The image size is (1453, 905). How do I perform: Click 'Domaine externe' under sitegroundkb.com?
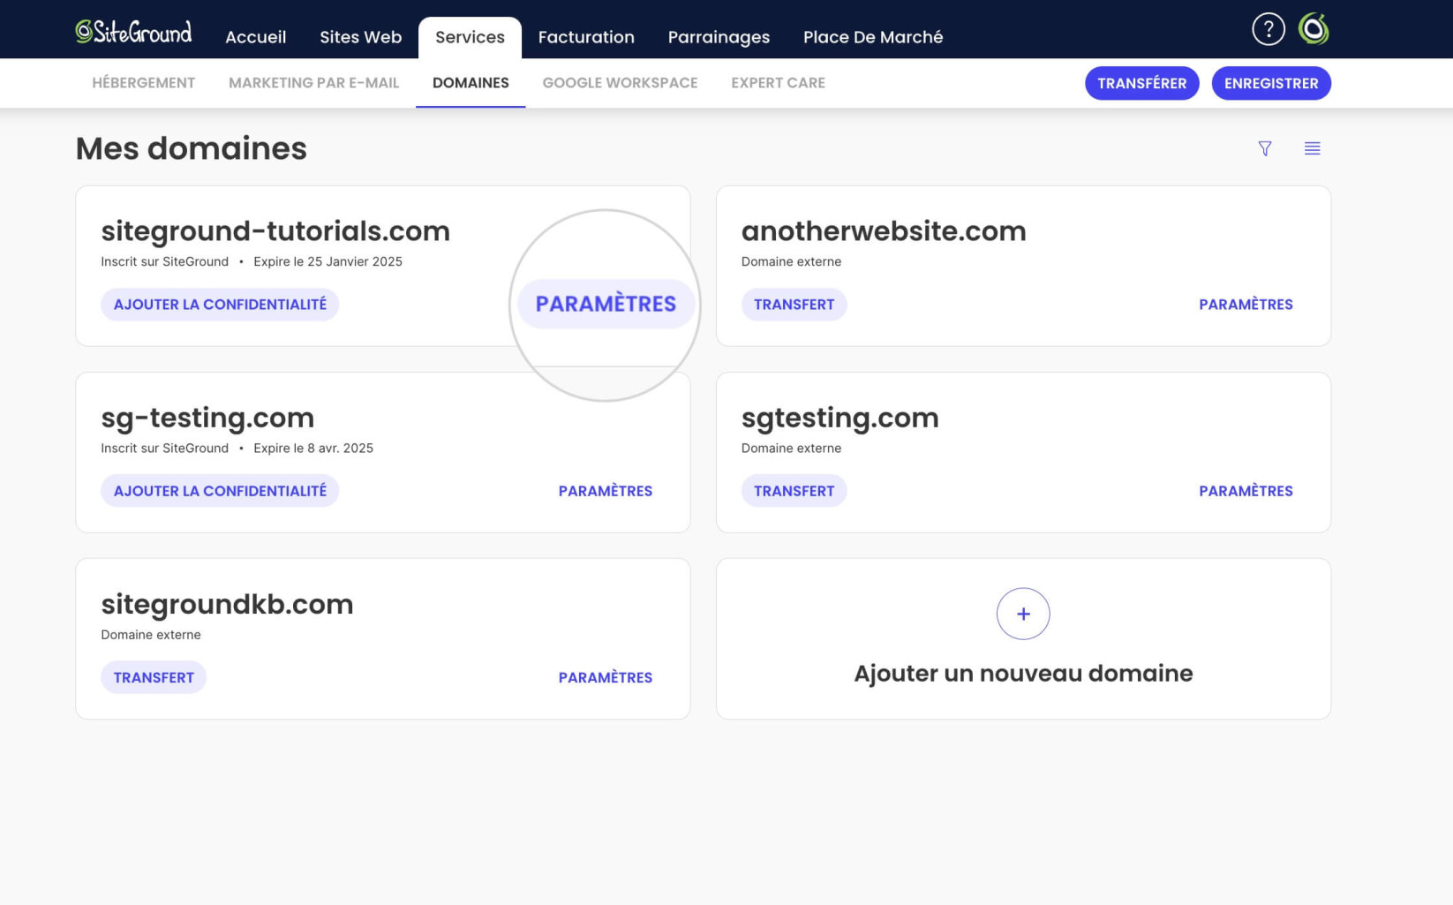coord(151,635)
